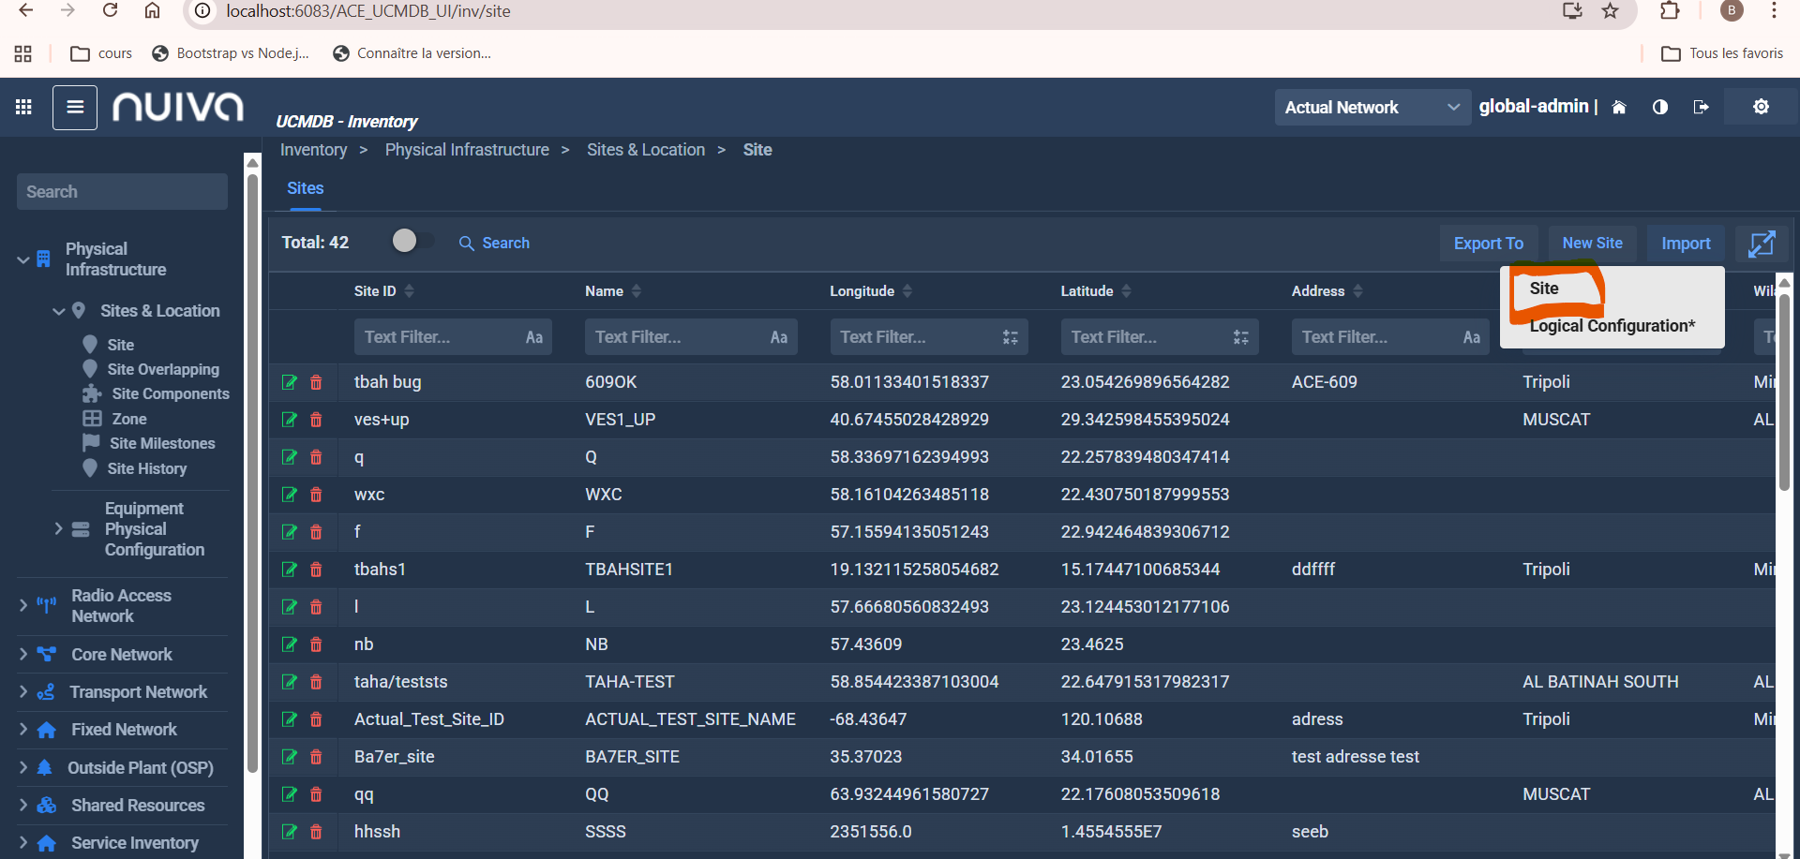This screenshot has width=1800, height=859.
Task: Click the edit icon for tbah bug row
Action: coord(290,382)
